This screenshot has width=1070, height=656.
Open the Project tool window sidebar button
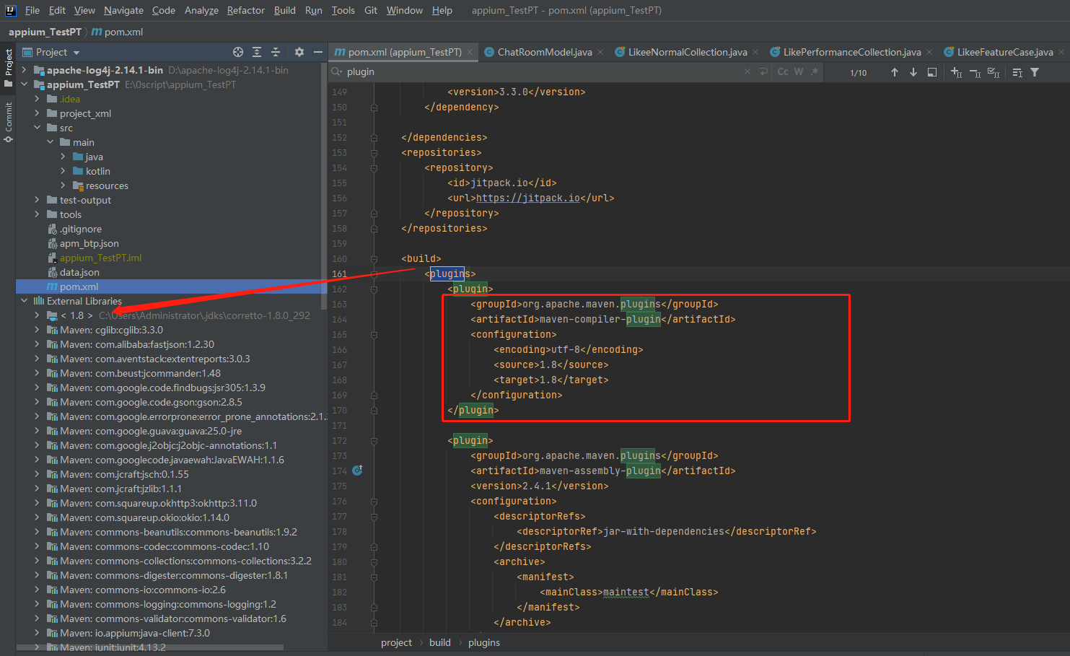tap(8, 68)
